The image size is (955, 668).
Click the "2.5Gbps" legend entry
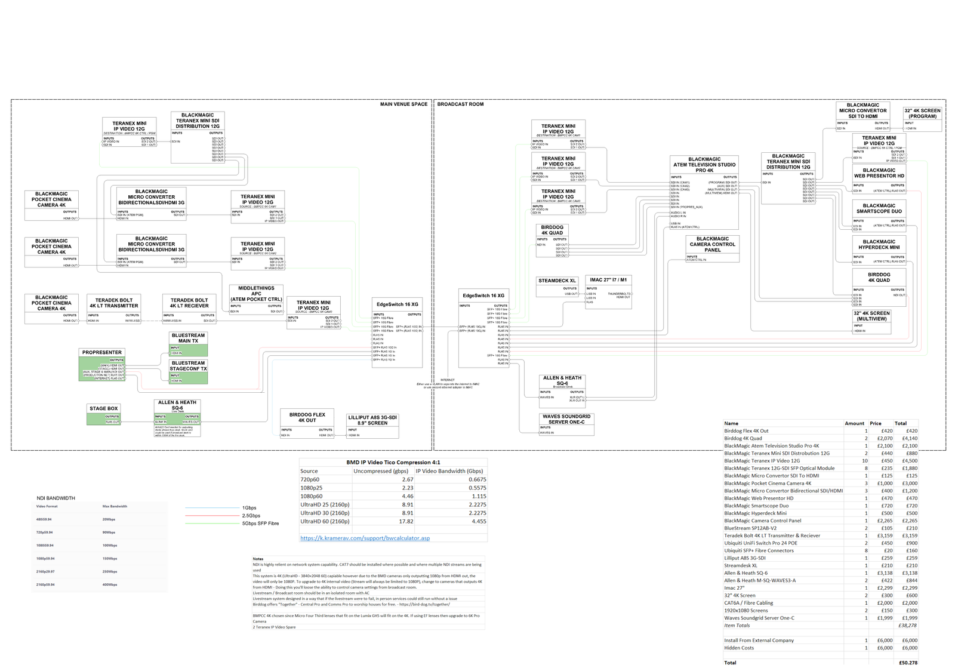(251, 516)
